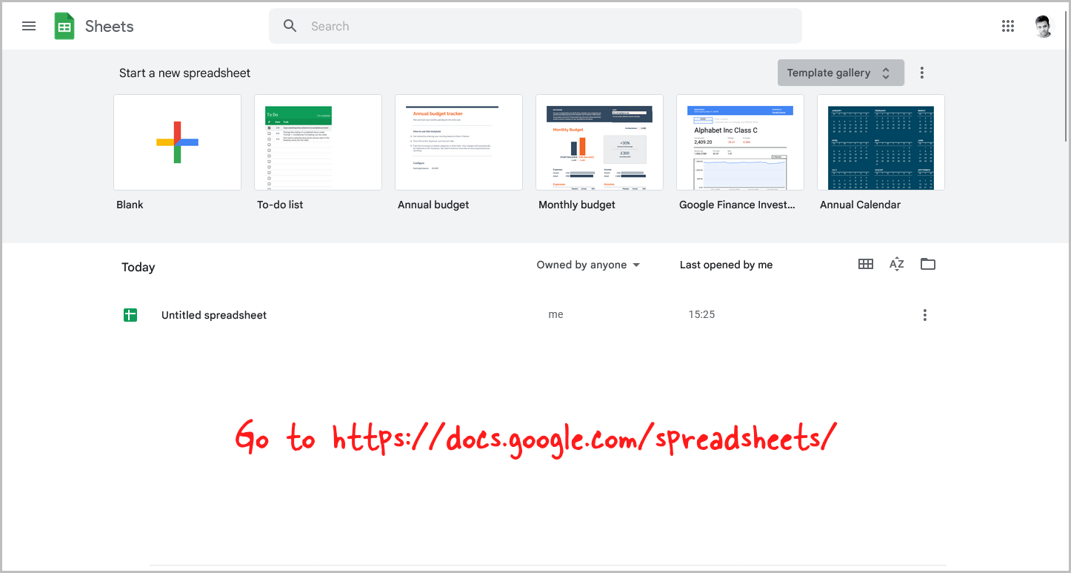Open the To-do list template
This screenshot has width=1071, height=573.
point(318,142)
